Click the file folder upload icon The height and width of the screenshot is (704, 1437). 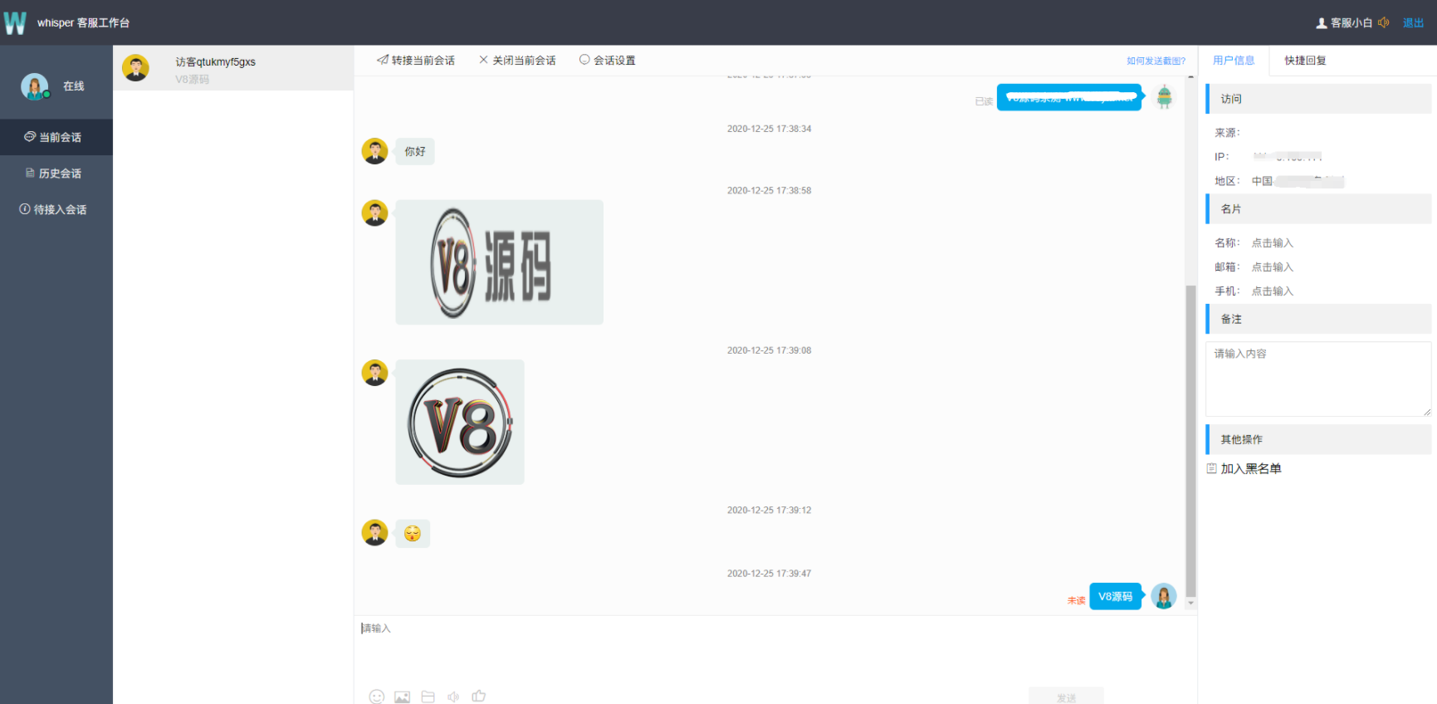click(x=428, y=697)
